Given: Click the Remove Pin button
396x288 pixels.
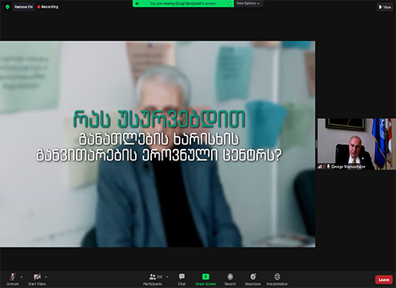Looking at the screenshot, I should pos(24,7).
